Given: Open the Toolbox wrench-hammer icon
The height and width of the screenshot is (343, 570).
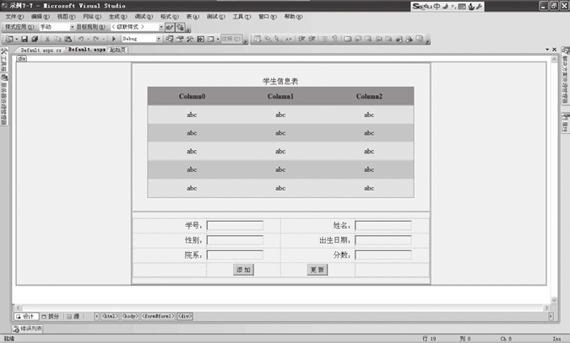Looking at the screenshot, I should coord(190,39).
